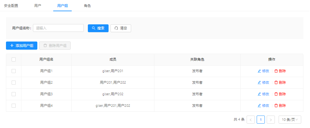The image size is (310, 128).
Task: Open the 10 条/页 page size dropdown
Action: pyautogui.click(x=290, y=120)
